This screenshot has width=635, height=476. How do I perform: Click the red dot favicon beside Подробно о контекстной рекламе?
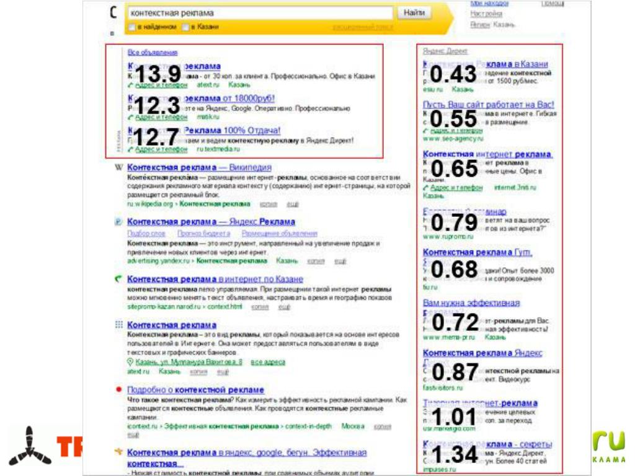118,389
